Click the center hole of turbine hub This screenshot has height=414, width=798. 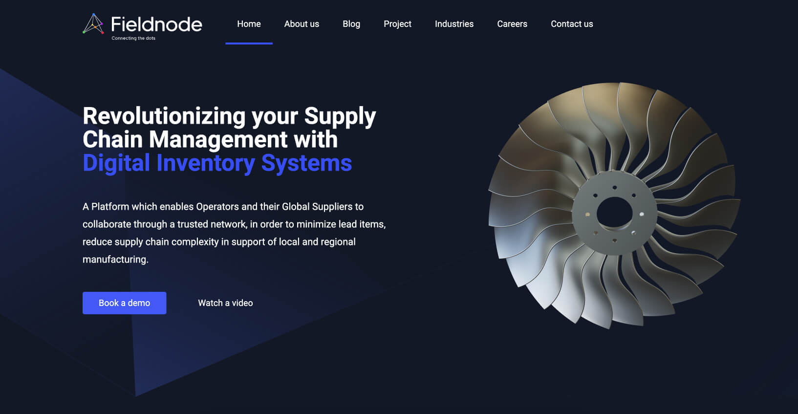[x=614, y=213]
